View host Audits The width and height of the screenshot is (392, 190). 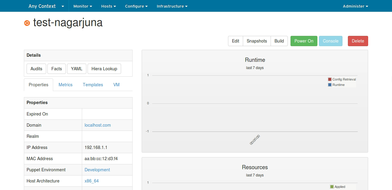point(37,69)
